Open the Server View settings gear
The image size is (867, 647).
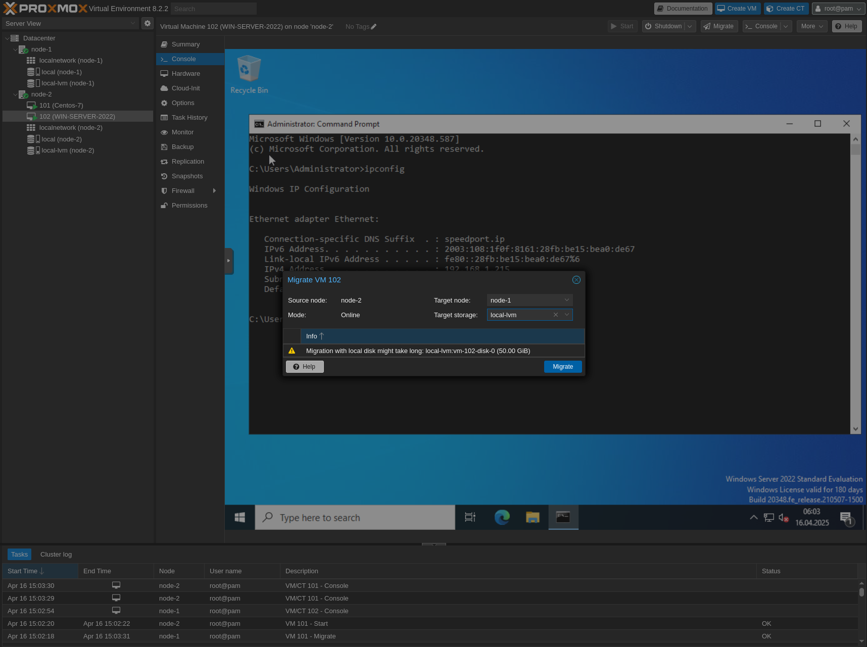tap(147, 23)
